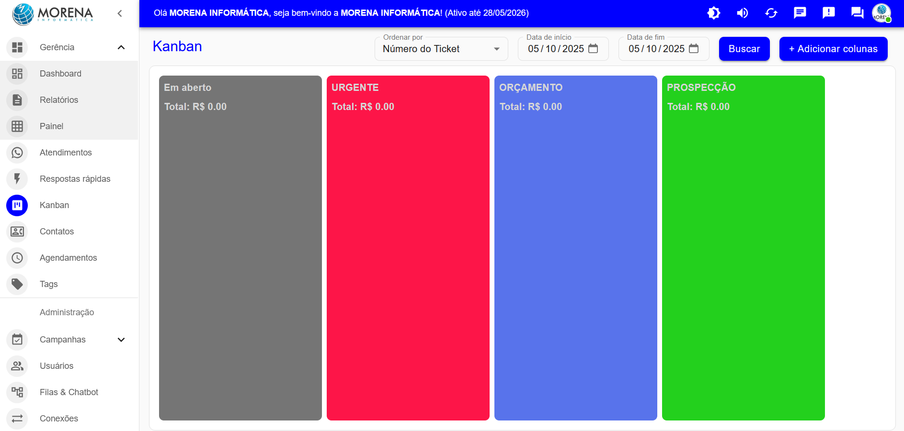This screenshot has height=431, width=904.
Task: Collapse the sidebar with the left chevron
Action: click(x=120, y=13)
